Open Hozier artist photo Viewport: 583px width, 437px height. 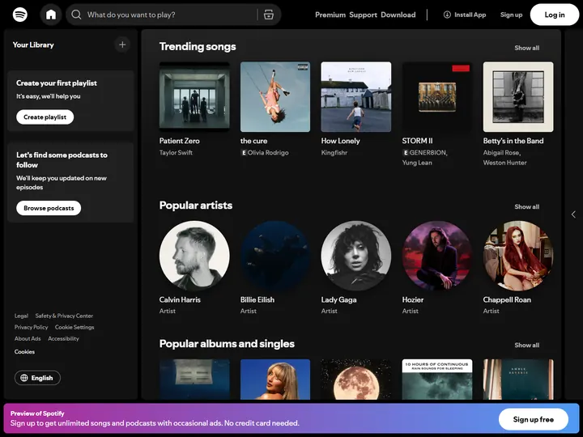point(437,256)
